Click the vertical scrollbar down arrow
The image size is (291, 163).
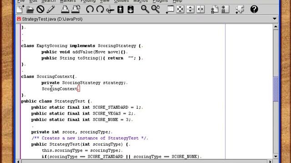point(276,156)
